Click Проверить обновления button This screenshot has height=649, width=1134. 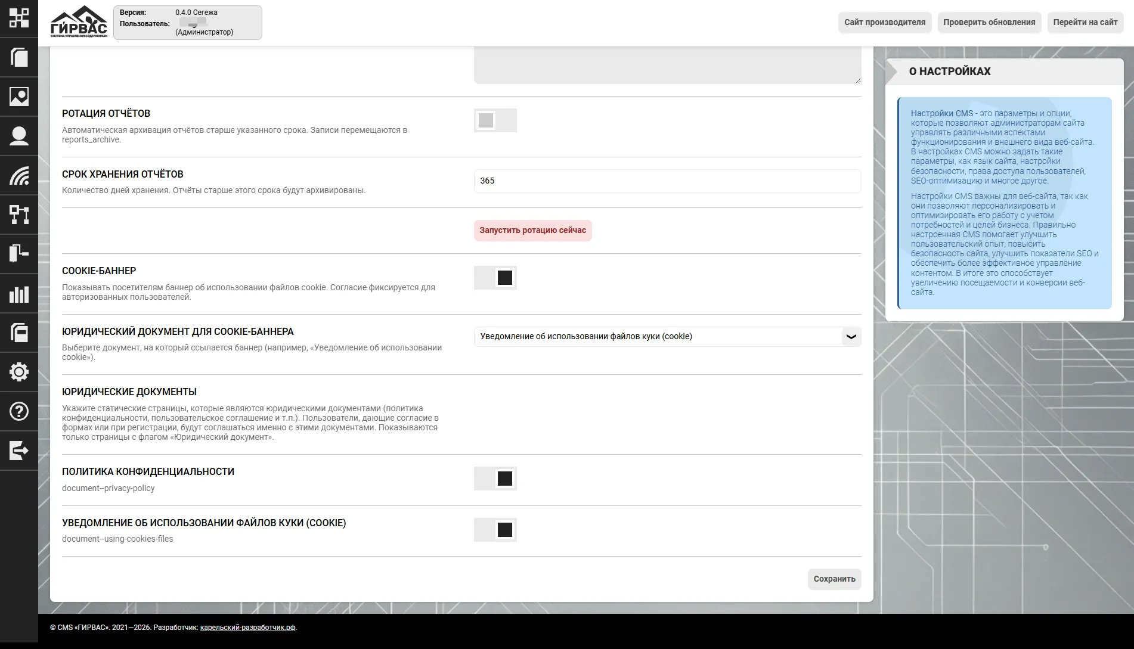coord(989,23)
